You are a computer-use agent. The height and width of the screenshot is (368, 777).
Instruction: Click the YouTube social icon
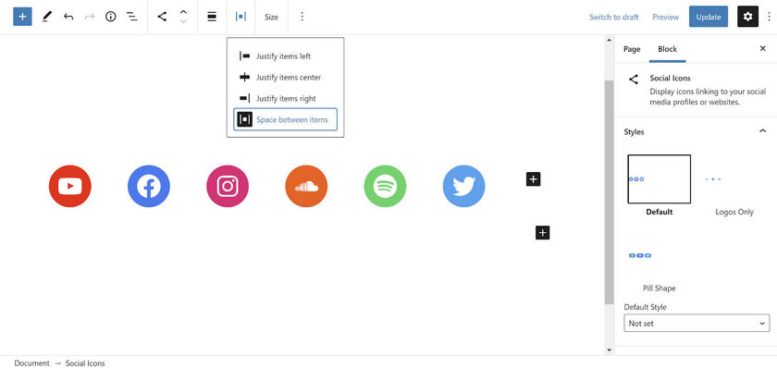[70, 186]
